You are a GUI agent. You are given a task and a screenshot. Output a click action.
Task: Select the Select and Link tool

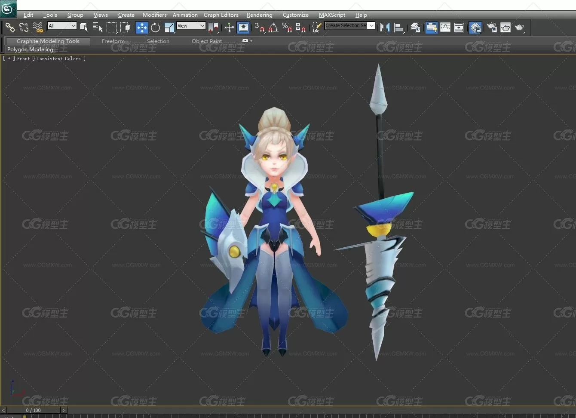point(10,28)
